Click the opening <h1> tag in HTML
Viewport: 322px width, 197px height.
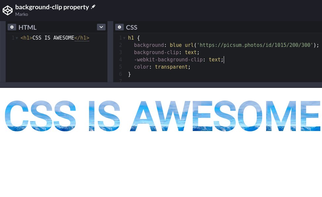click(x=26, y=38)
